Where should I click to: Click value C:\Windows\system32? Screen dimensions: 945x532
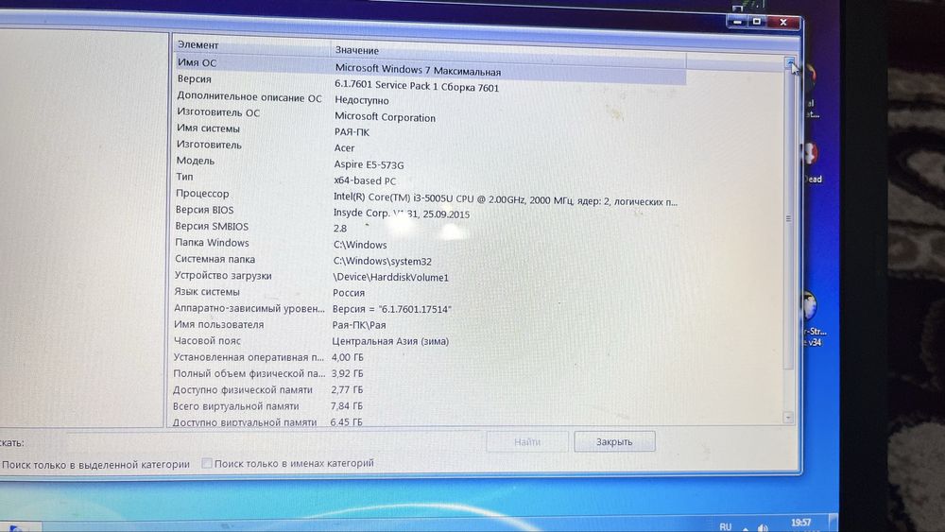point(382,262)
